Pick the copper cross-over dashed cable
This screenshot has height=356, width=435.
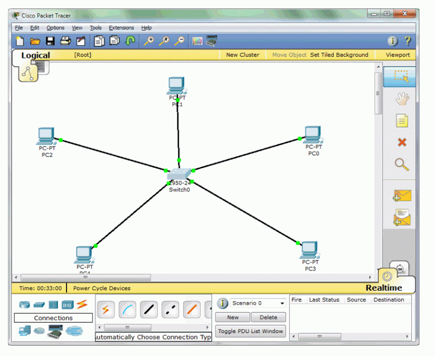(171, 310)
